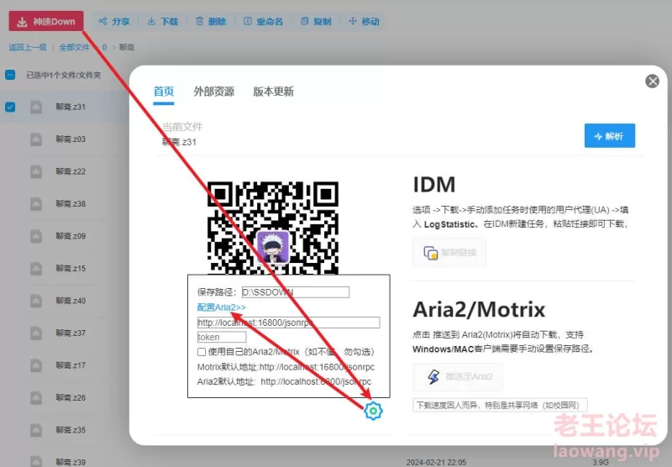Select the file name ending z09
This screenshot has height=467, width=672.
point(71,236)
